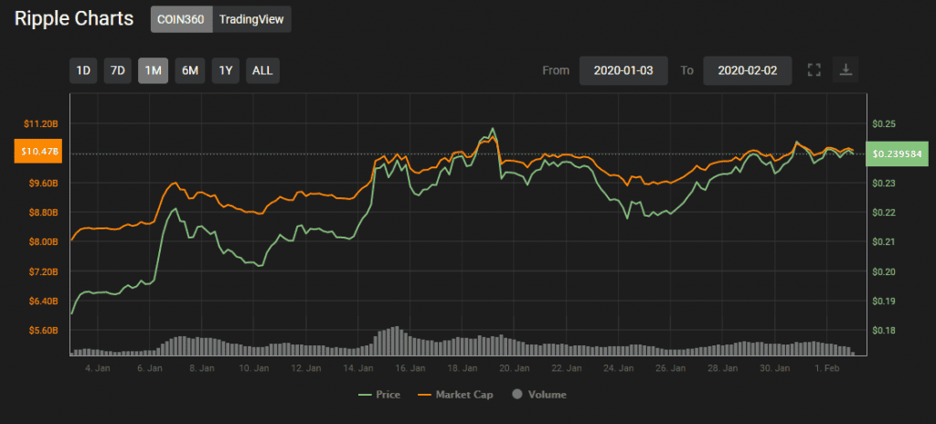This screenshot has height=424, width=936.
Task: Click the green $0.239584 price label
Action: (898, 154)
